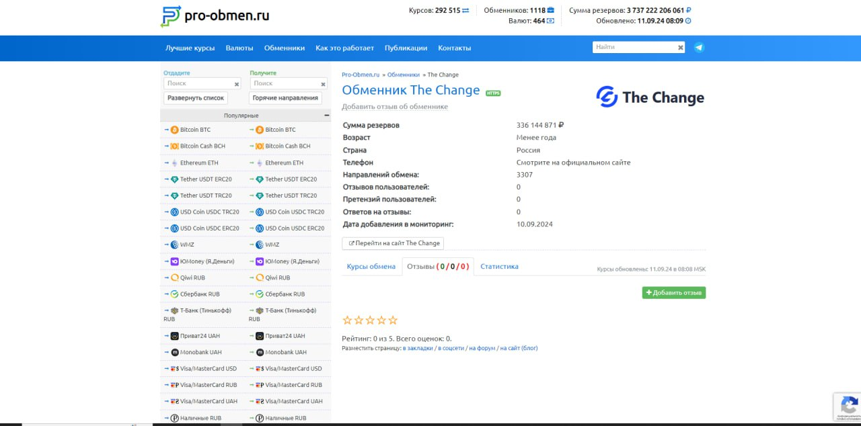Screen dimensions: 861x426
Task: Switch to the Курсы обмена tab
Action: 371,266
